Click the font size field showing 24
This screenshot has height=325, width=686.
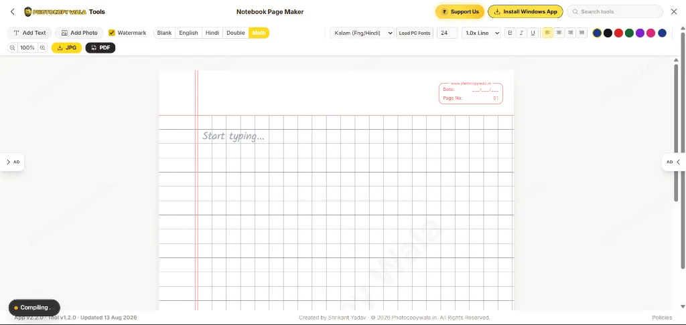pos(447,33)
